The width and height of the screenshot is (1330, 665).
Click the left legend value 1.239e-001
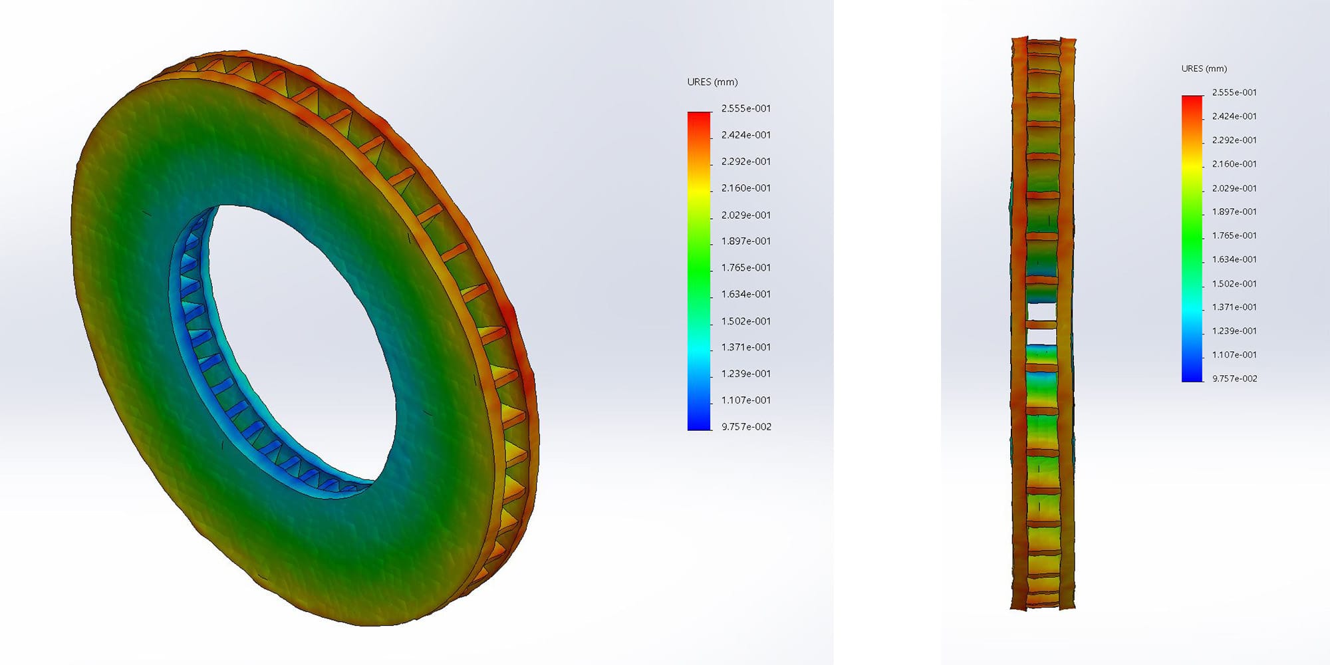[x=746, y=374]
